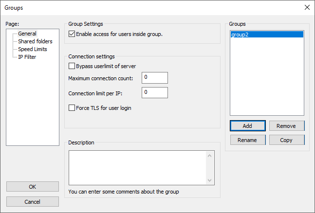Click the Remove group button

[287, 126]
